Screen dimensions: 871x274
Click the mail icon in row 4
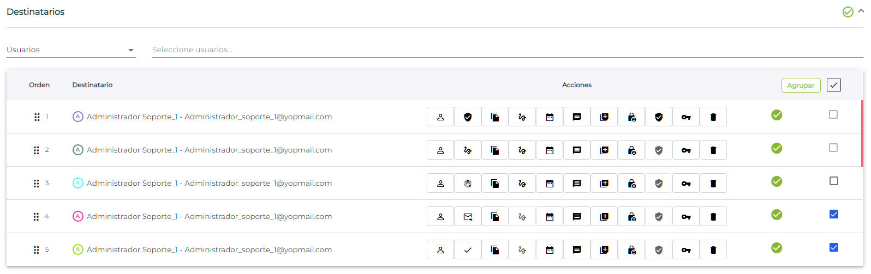pos(468,217)
